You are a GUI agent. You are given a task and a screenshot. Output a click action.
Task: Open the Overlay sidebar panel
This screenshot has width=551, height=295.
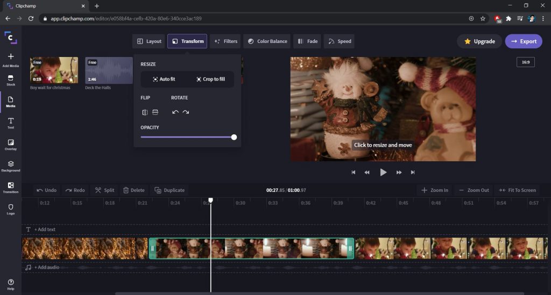pyautogui.click(x=11, y=145)
